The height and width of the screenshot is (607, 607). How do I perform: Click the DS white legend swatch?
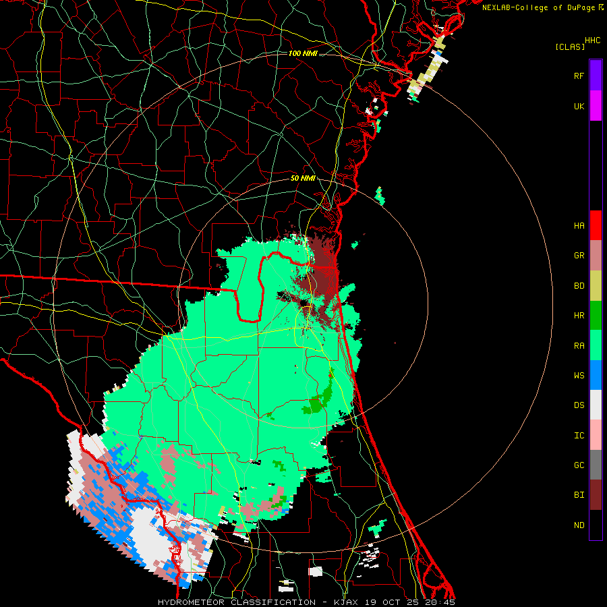[596, 405]
